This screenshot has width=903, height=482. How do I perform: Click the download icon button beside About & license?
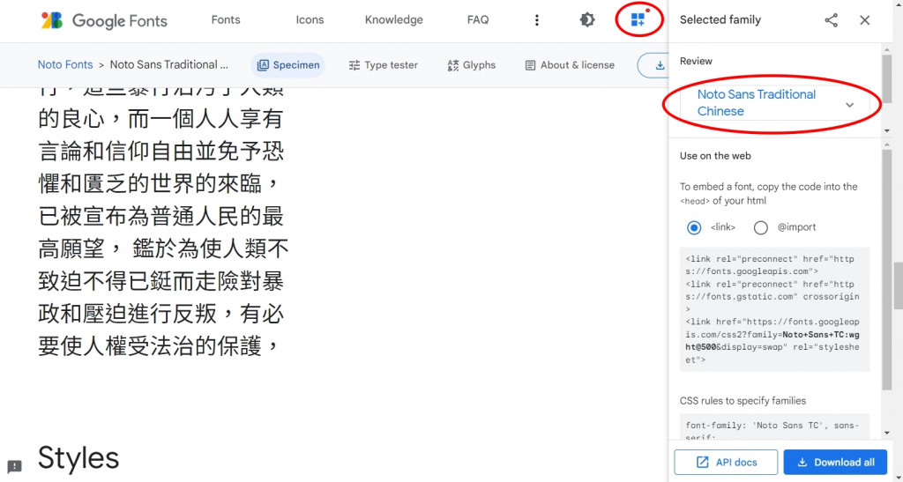coord(653,65)
